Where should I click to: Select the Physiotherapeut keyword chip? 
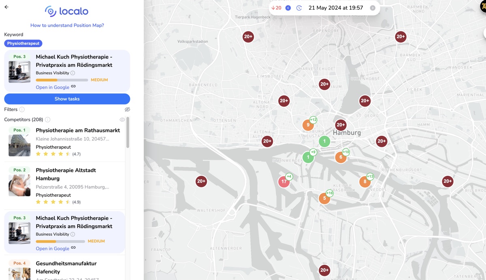[x=23, y=43]
